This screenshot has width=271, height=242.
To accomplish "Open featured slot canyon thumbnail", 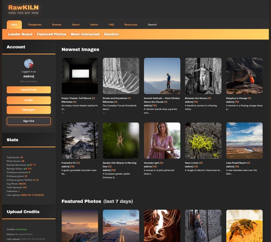I will (162, 226).
